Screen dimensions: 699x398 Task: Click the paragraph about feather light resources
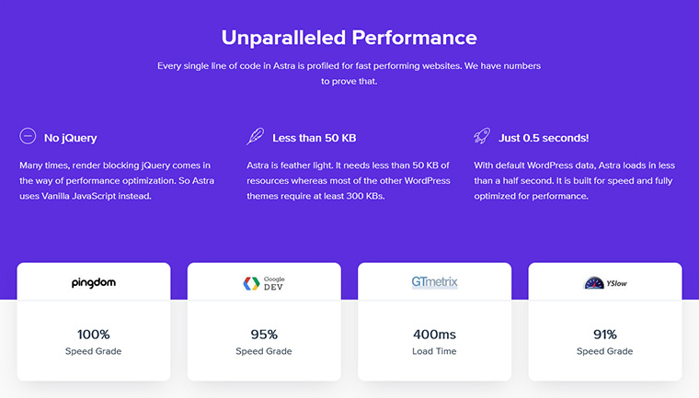tap(342, 181)
